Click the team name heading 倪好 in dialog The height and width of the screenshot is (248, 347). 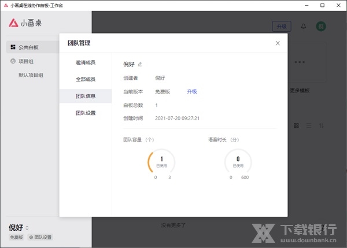(129, 64)
